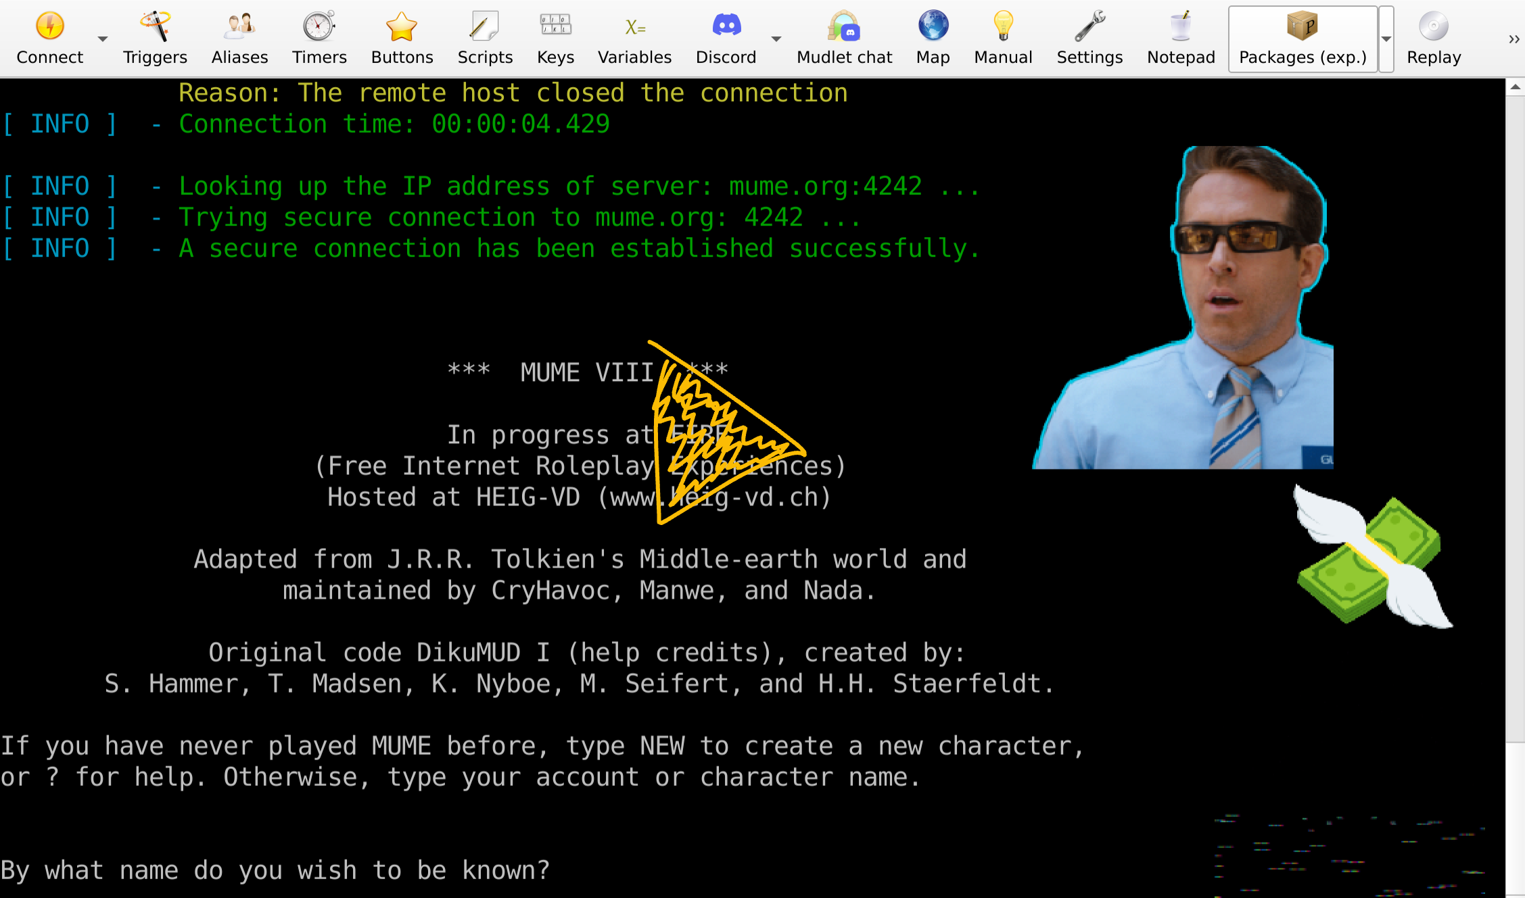1525x898 pixels.
Task: Click the Connect toolbar icon
Action: 50,39
